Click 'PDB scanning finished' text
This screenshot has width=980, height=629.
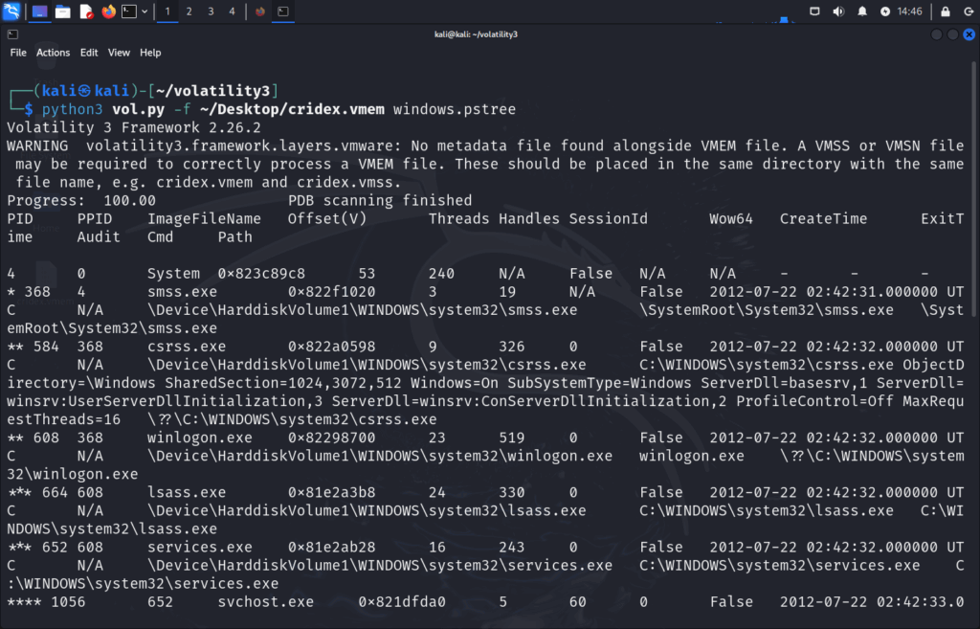pyautogui.click(x=380, y=201)
